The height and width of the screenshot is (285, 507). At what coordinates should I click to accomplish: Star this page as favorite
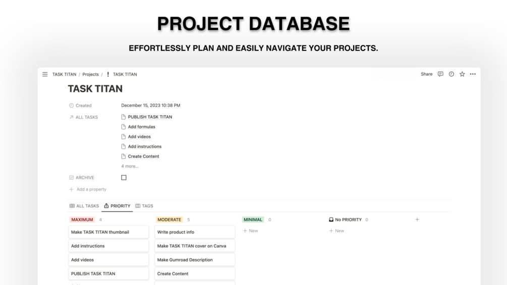coord(462,74)
